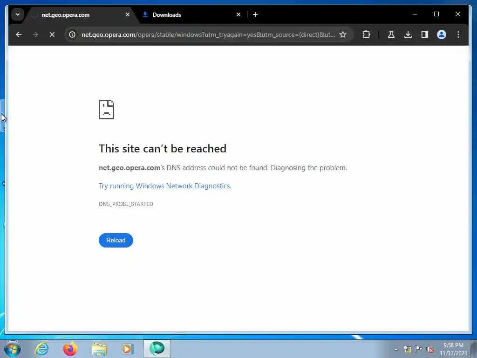Viewport: 477px width, 358px height.
Task: Open the Windows Start menu
Action: 13,349
